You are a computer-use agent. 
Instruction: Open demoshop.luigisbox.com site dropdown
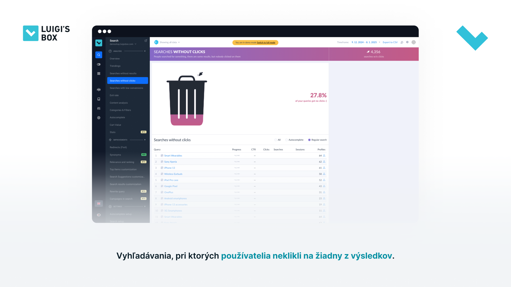coord(123,44)
